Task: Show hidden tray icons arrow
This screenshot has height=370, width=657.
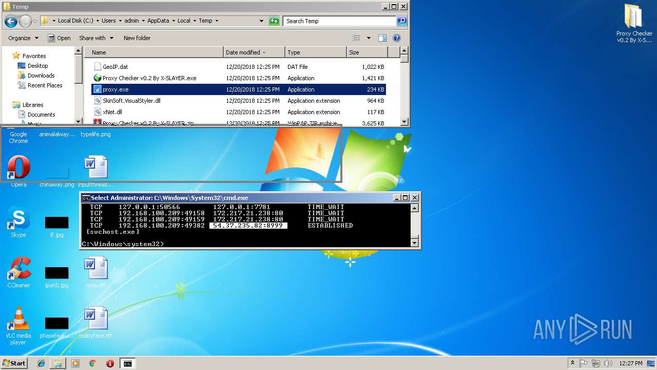Action: 572,363
